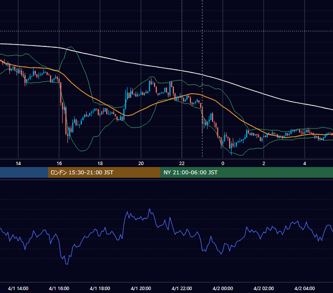The width and height of the screenshot is (333, 293).
Task: Select the 20 hour axis label
Action: click(141, 164)
